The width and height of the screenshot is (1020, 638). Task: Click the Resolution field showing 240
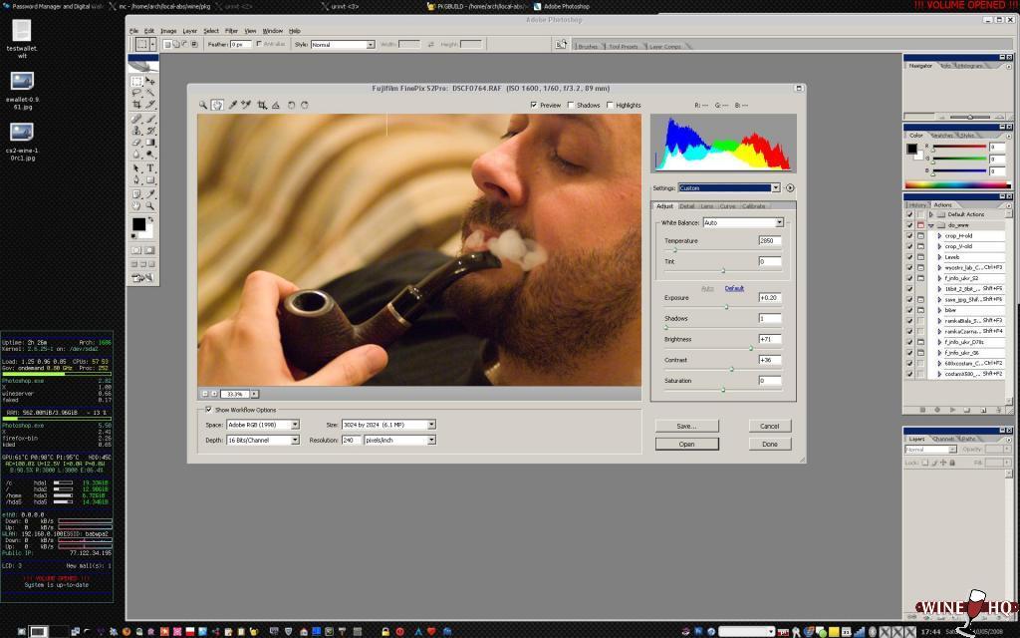[351, 440]
